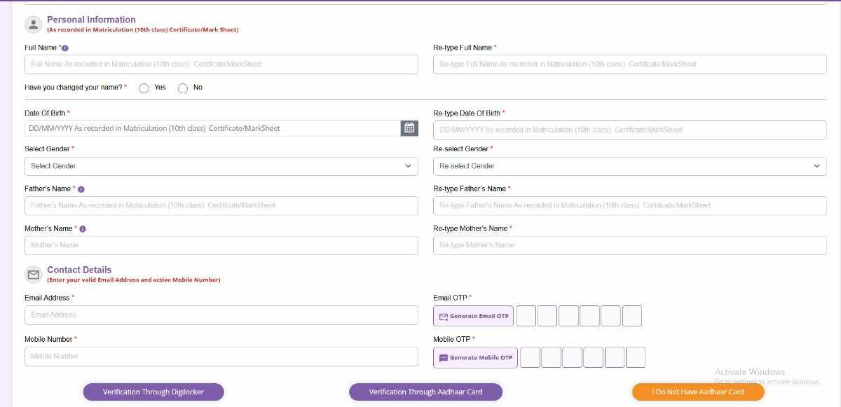
Task: Open the Date Of Birth calendar picker
Action: 409,128
